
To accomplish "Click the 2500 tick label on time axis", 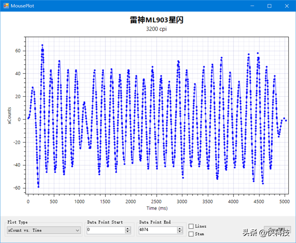I will click(x=156, y=201).
